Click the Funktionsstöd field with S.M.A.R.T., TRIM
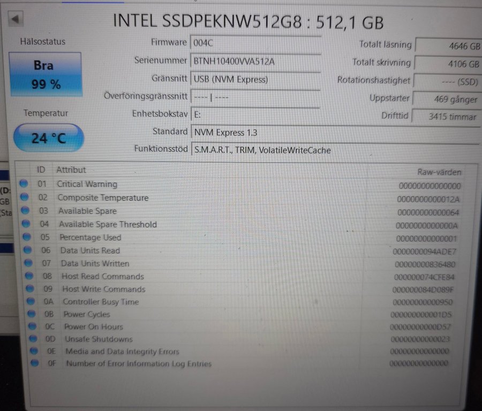The width and height of the screenshot is (482, 411). pyautogui.click(x=336, y=150)
